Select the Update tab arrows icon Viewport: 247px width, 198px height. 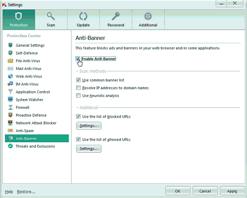pos(83,16)
